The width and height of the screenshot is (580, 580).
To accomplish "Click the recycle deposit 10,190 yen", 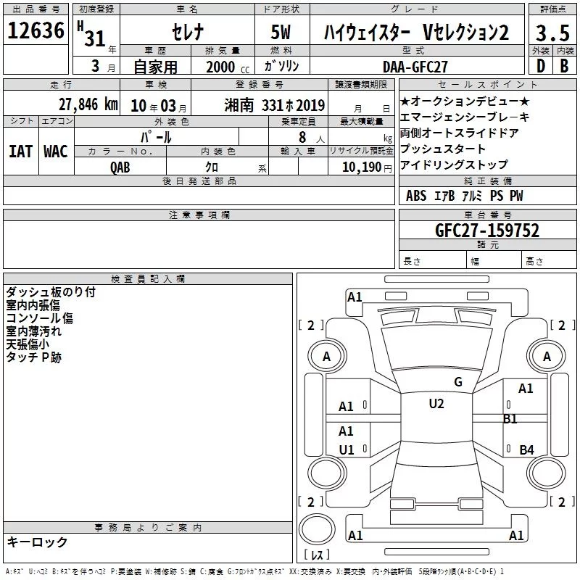I will [x=367, y=167].
